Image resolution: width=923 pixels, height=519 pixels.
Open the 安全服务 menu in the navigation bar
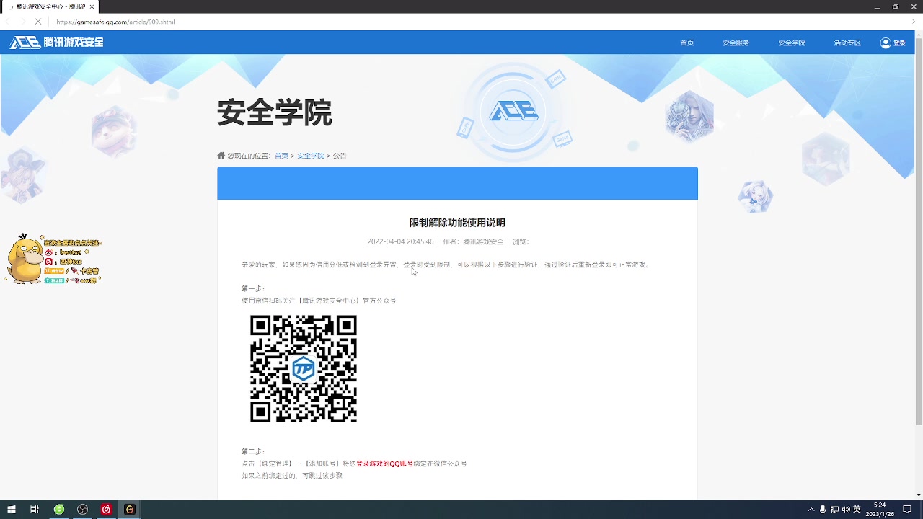tap(736, 42)
